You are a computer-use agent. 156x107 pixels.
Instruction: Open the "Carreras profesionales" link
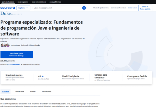(x=119, y=8)
